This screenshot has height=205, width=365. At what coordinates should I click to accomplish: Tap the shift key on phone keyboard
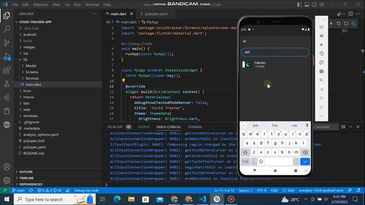click(x=245, y=153)
